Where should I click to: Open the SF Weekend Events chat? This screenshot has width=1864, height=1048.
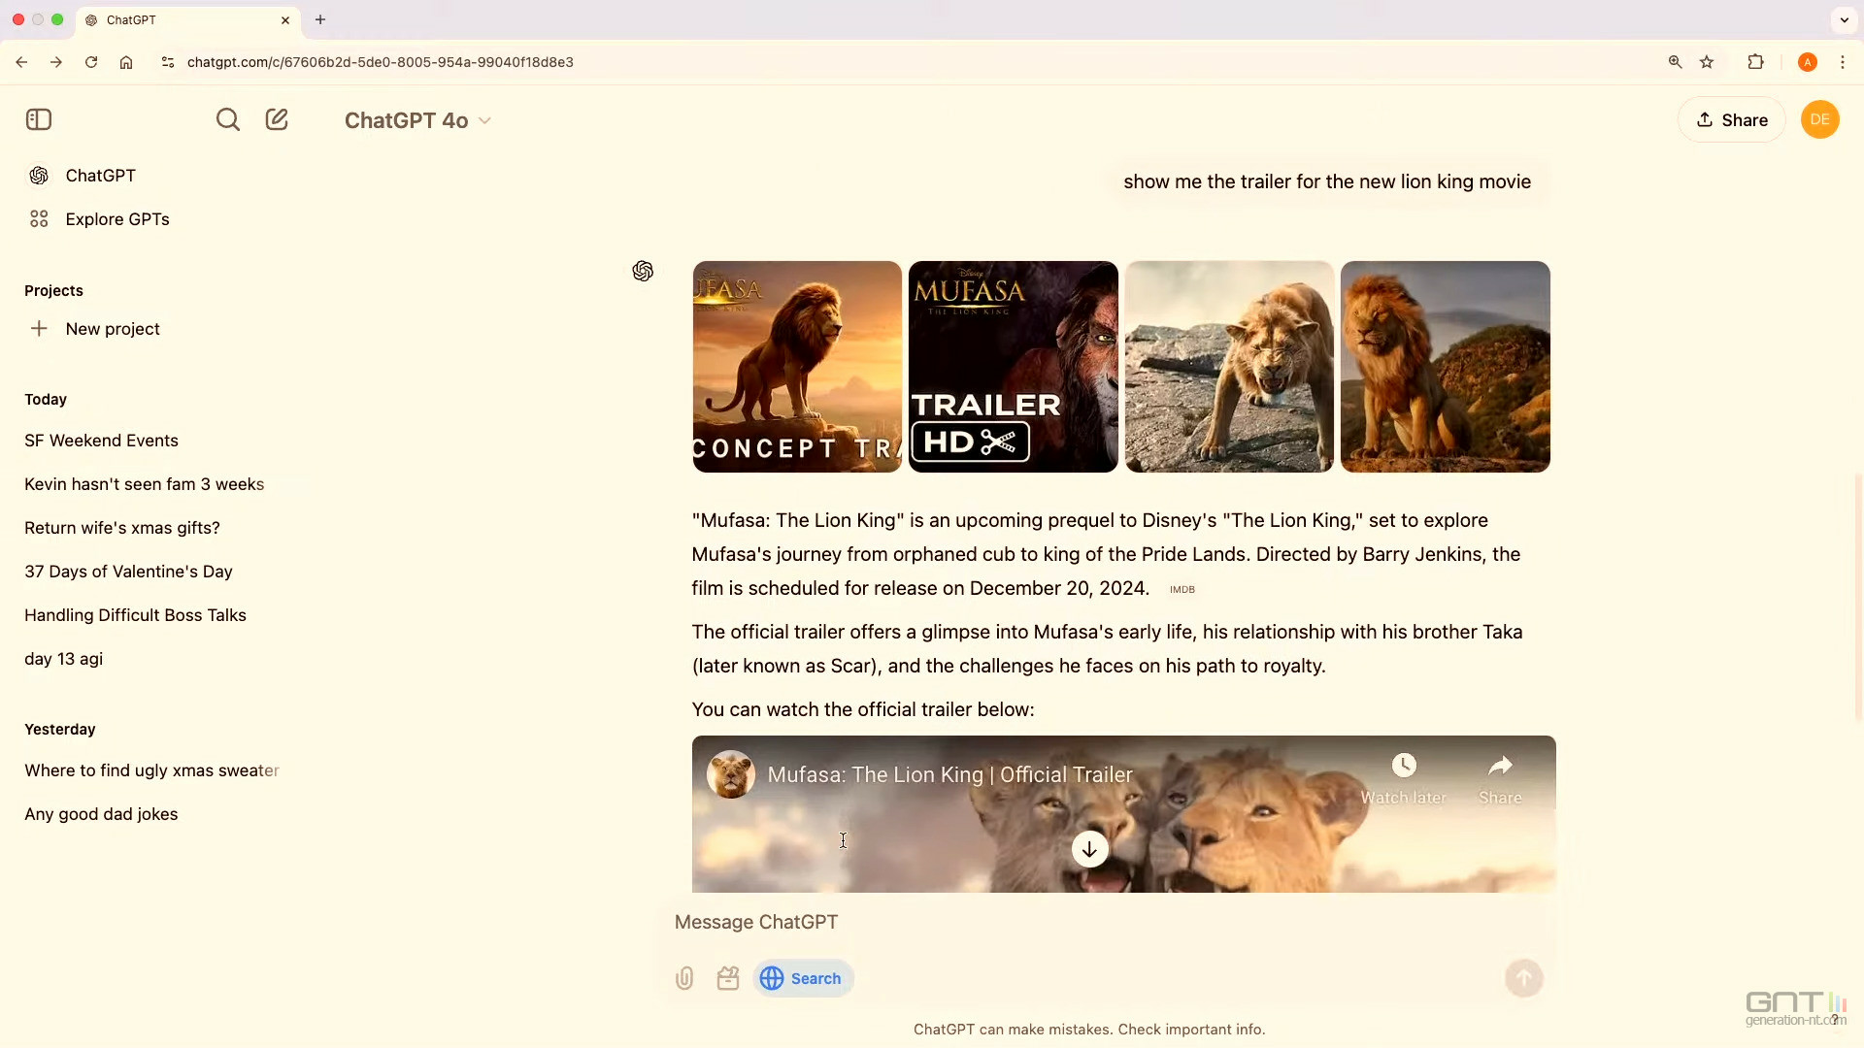pyautogui.click(x=101, y=441)
